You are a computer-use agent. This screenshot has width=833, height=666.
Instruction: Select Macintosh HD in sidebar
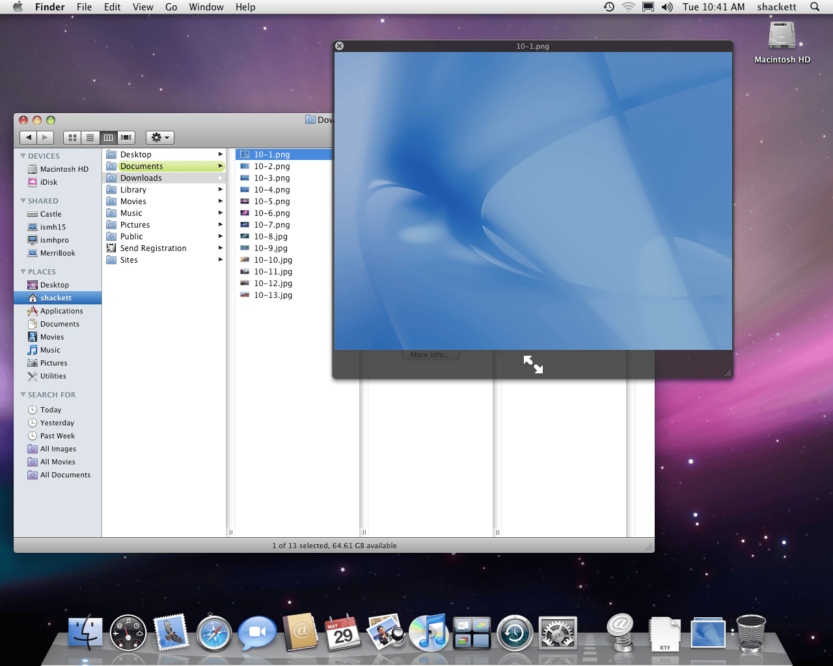tap(58, 169)
